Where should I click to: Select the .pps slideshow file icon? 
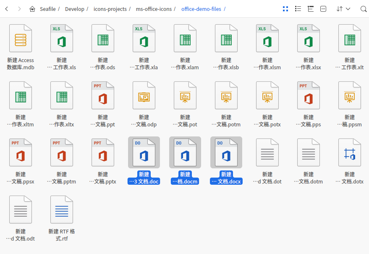coord(309,95)
